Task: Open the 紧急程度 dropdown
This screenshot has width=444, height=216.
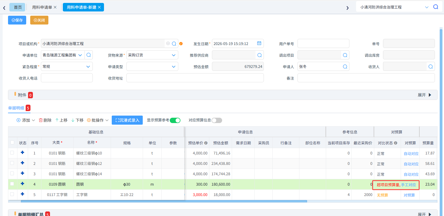Action: (67, 67)
